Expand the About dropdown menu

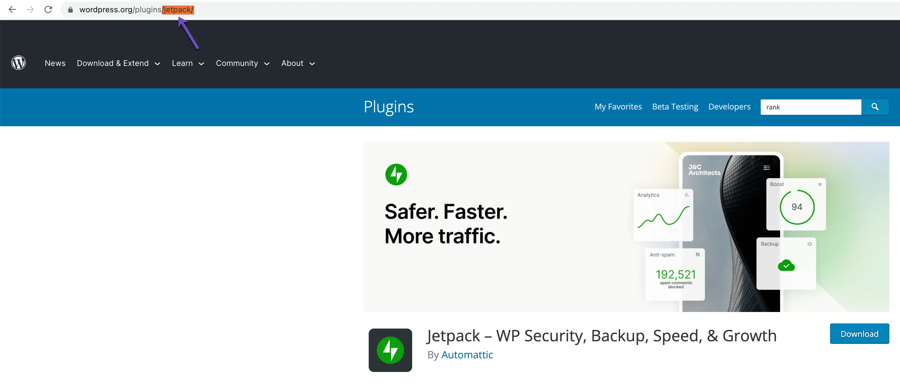298,63
